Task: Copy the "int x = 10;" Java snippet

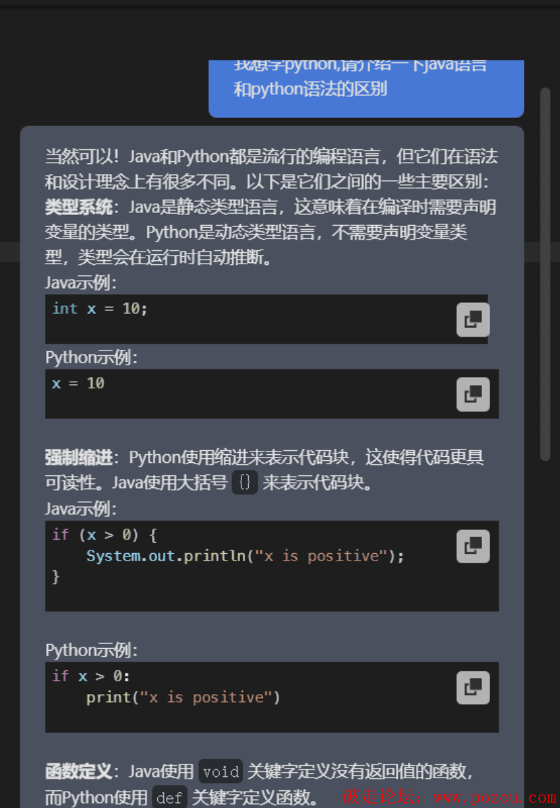Action: pos(473,320)
